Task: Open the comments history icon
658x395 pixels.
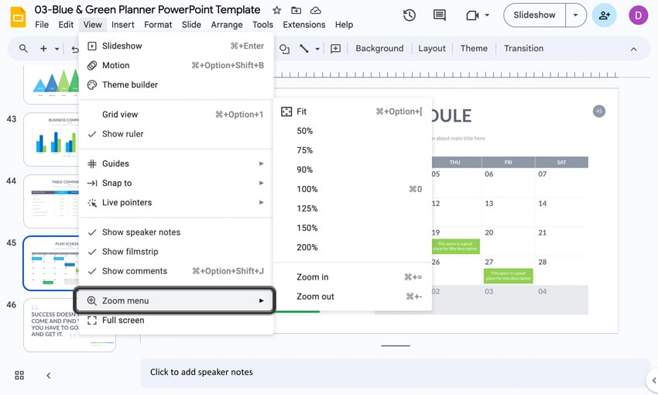Action: [440, 15]
